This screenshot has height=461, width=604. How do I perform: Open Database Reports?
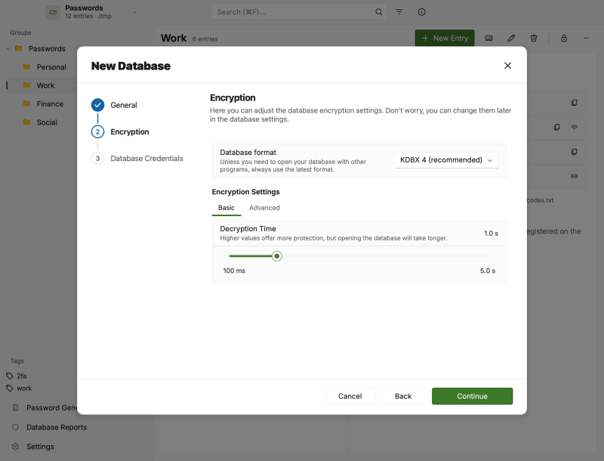coord(56,427)
